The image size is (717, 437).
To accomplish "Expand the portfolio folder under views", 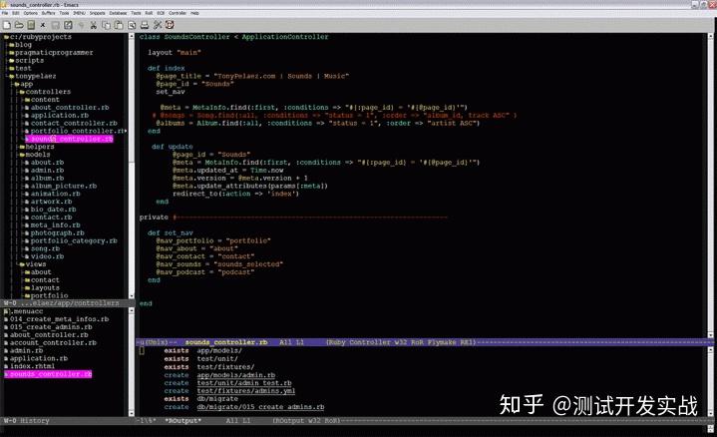I will tap(28, 296).
